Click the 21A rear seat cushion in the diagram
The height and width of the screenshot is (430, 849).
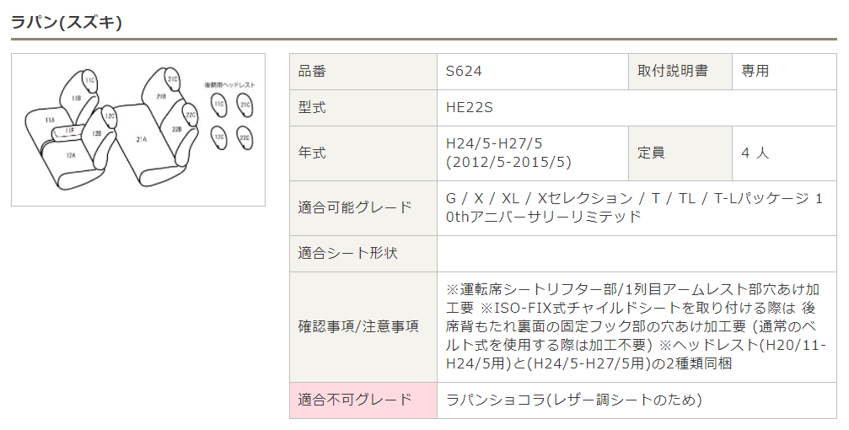tap(141, 140)
